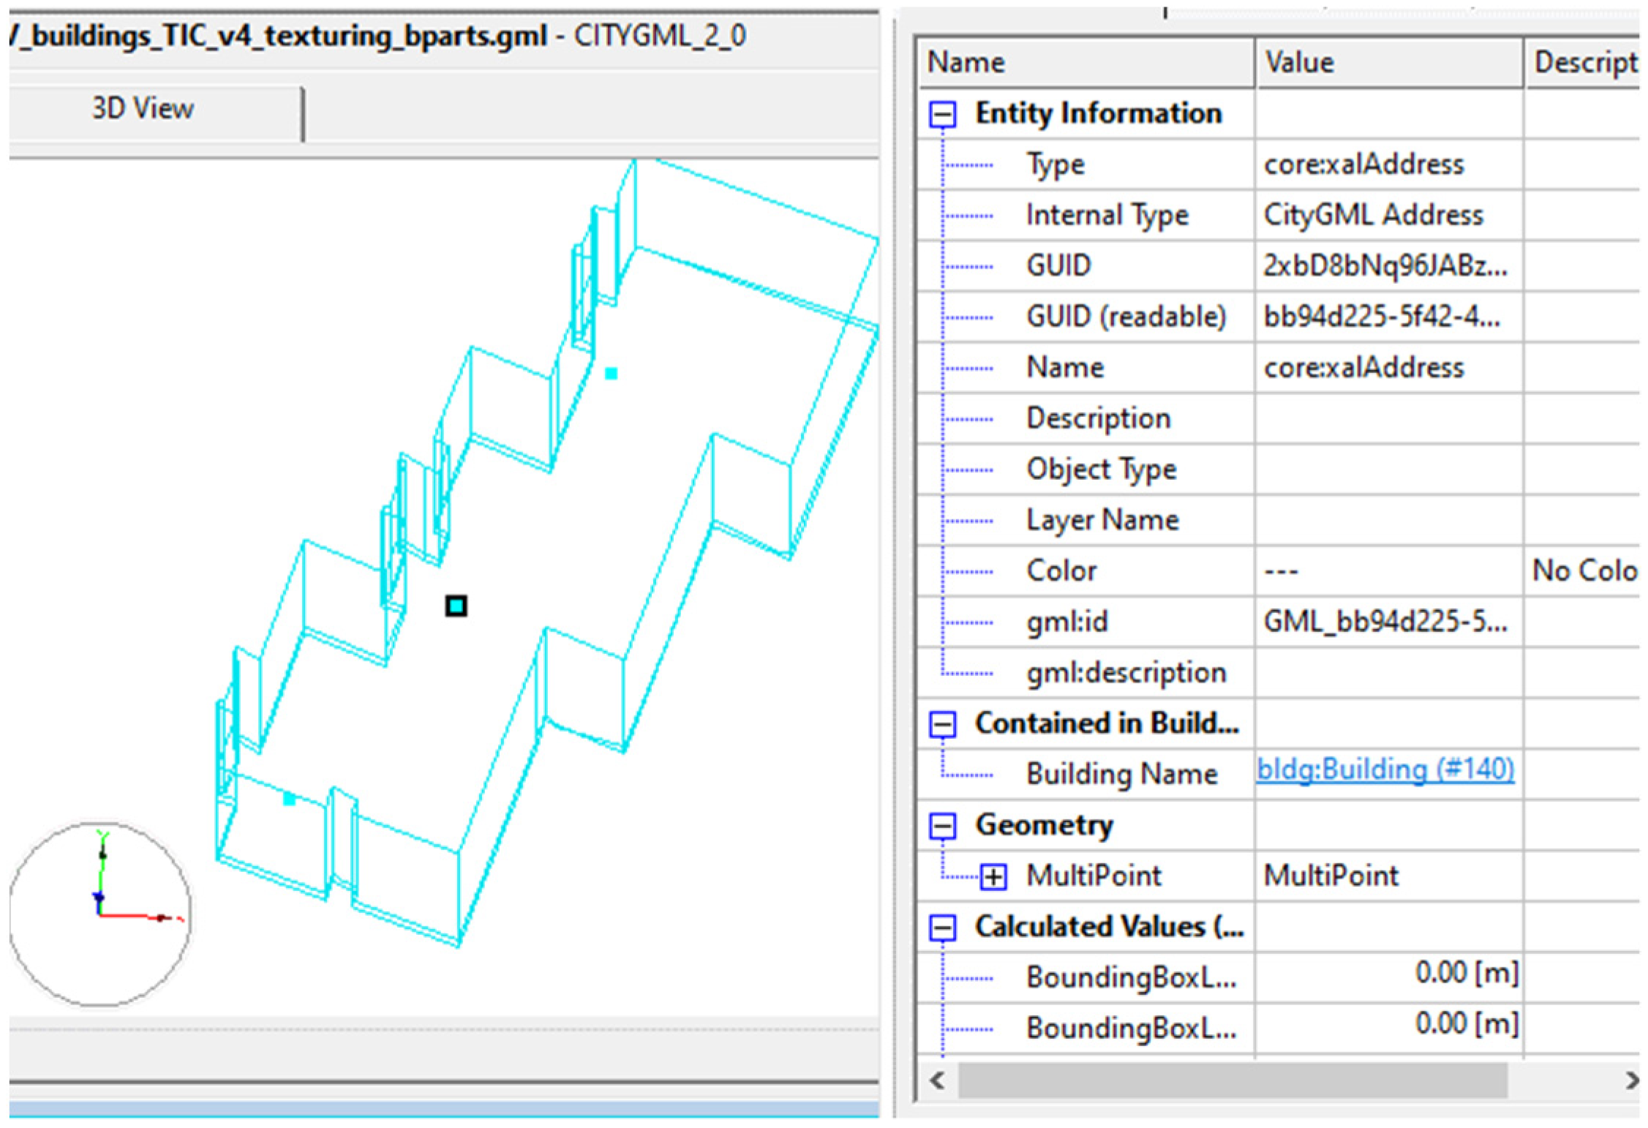Collapse the Calculated Values section
The height and width of the screenshot is (1128, 1648).
click(942, 928)
